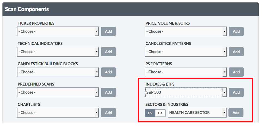Viewport: 265px width, 127px height.
Task: Open the S&P 500 index dropdown
Action: pos(186,92)
